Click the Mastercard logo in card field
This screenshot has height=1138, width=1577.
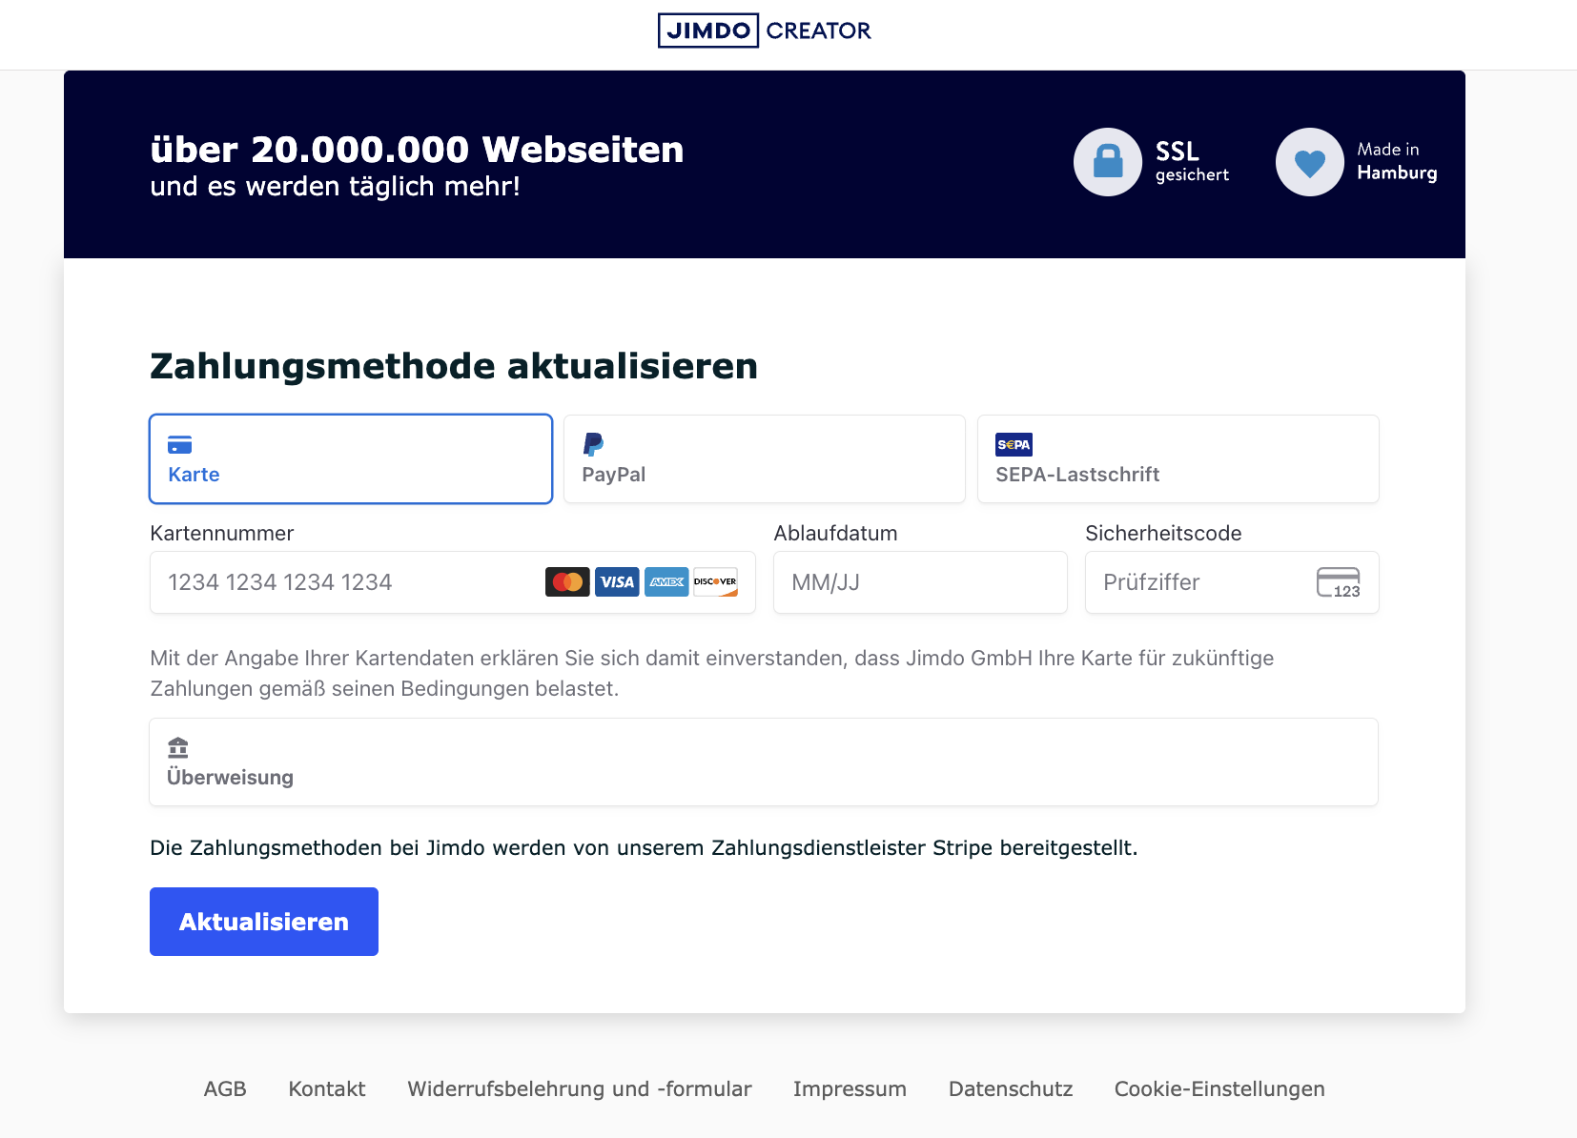point(567,582)
